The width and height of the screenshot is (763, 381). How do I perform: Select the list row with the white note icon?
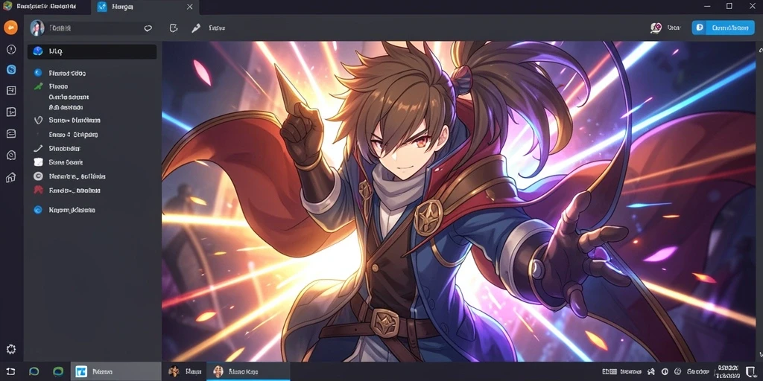click(92, 162)
